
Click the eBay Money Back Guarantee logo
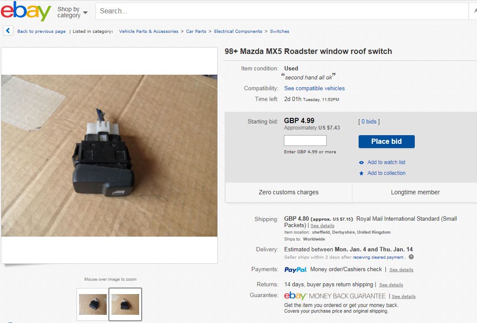(334, 296)
